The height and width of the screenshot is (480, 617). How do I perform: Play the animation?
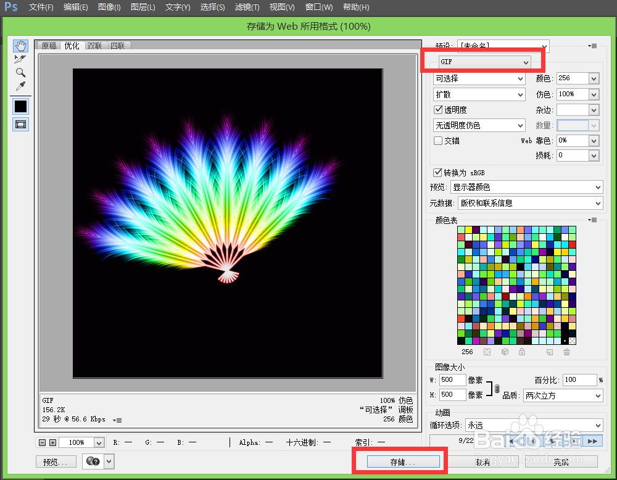point(553,441)
